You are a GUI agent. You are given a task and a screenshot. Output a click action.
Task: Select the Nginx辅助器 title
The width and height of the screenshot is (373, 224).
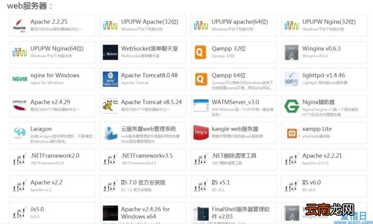pos(318,102)
